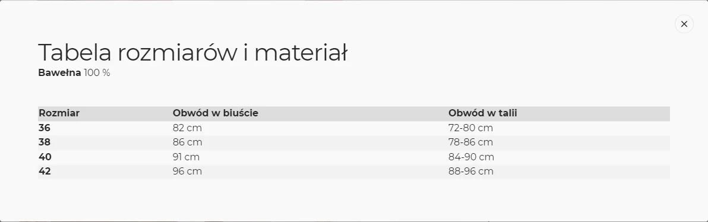Select the size 40 row label
This screenshot has width=708, height=222.
(45, 157)
